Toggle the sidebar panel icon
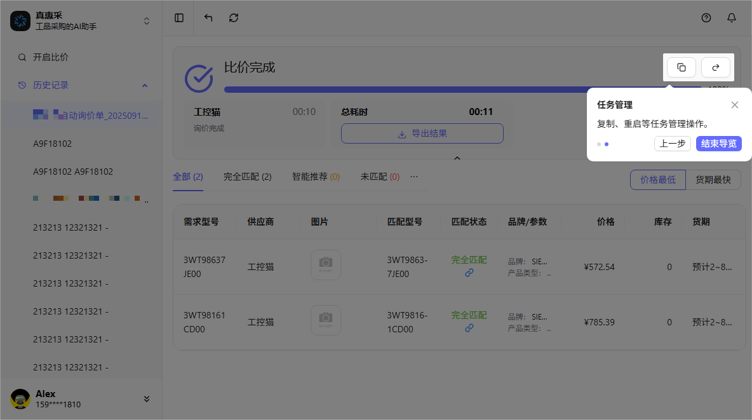This screenshot has width=752, height=420. tap(178, 18)
